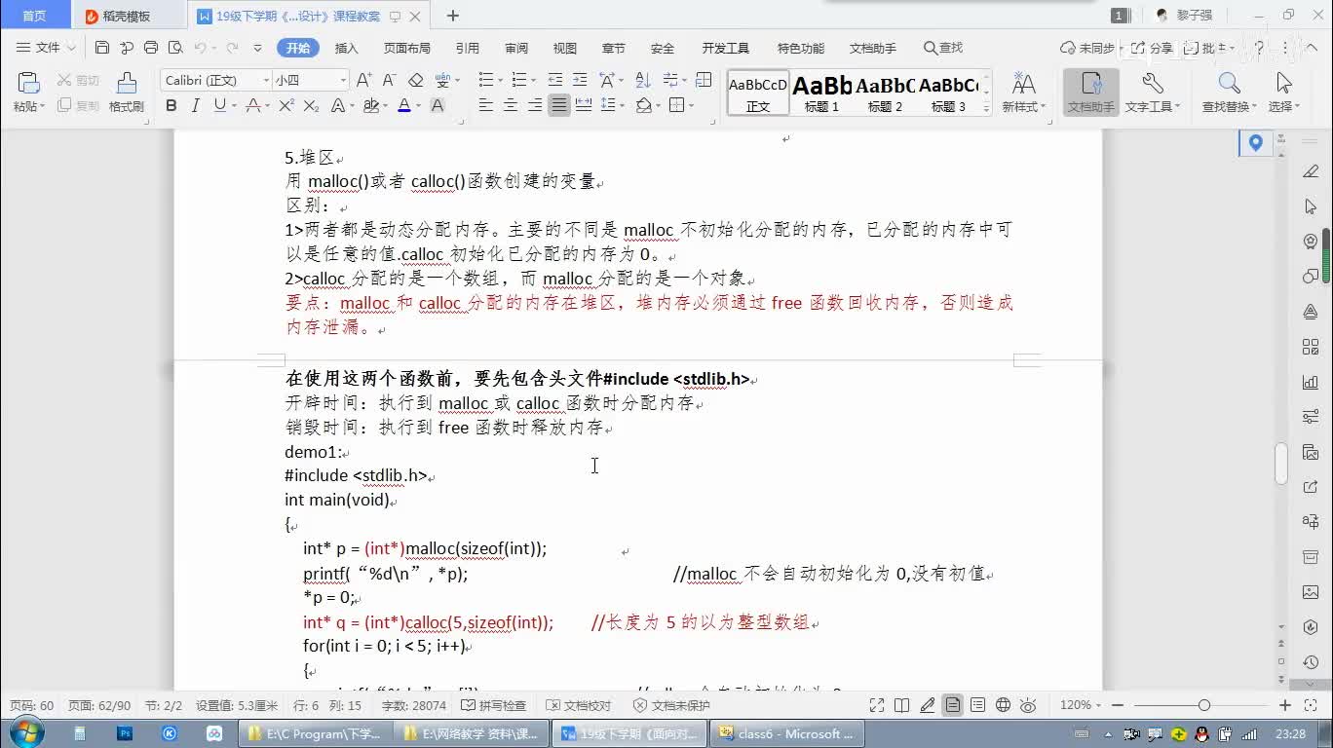Screen dimensions: 1333x748
Task: Enable justified paragraph alignment
Action: point(558,105)
